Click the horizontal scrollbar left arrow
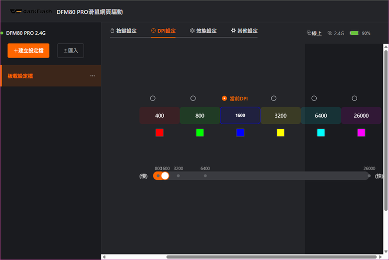This screenshot has width=389, height=260. coord(104,257)
